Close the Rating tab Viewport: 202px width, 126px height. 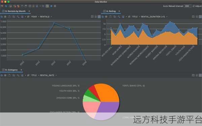coord(119,11)
